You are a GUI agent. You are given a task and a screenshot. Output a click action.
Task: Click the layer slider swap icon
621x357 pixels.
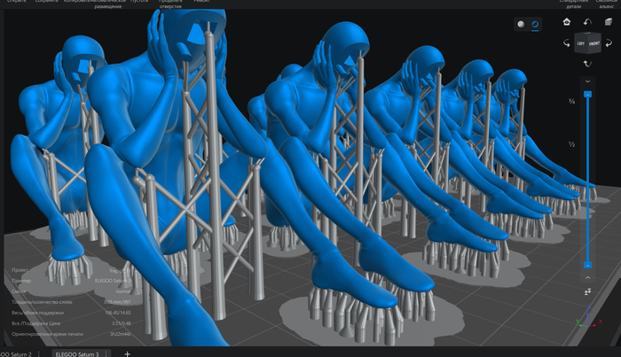tap(587, 291)
